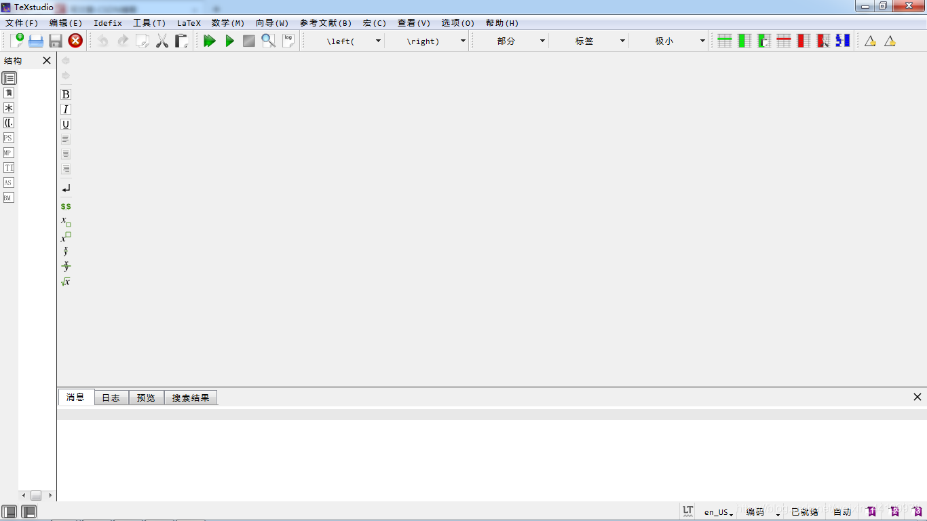Click the red circle X close-document icon

(75, 41)
